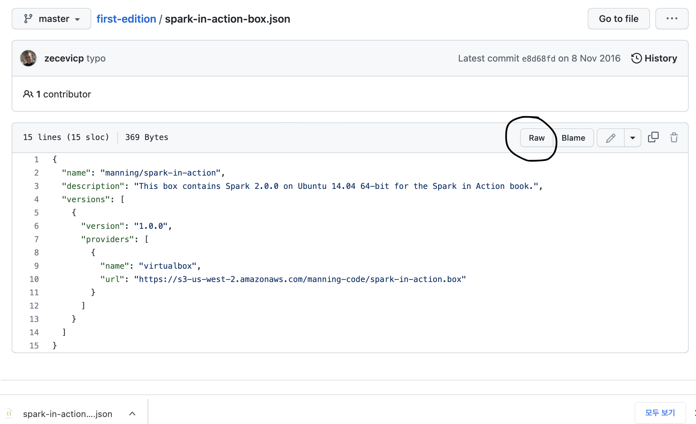The image size is (696, 424).
Task: Open the downloaded spark-in-action json file
Action: [x=67, y=414]
